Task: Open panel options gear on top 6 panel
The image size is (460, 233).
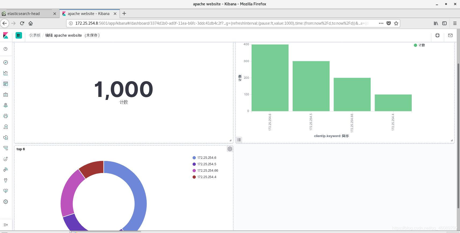Action: coord(230,149)
